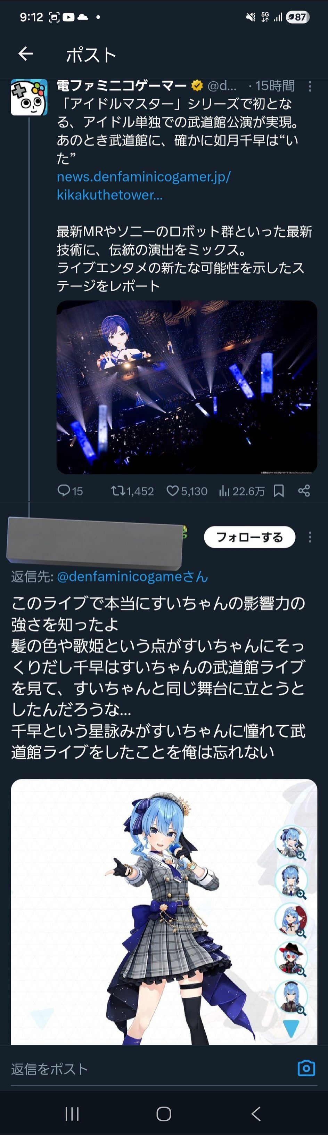This screenshot has height=1135, width=328.
Task: Bookmark the 電ファミニコゲーマー post
Action: (279, 490)
